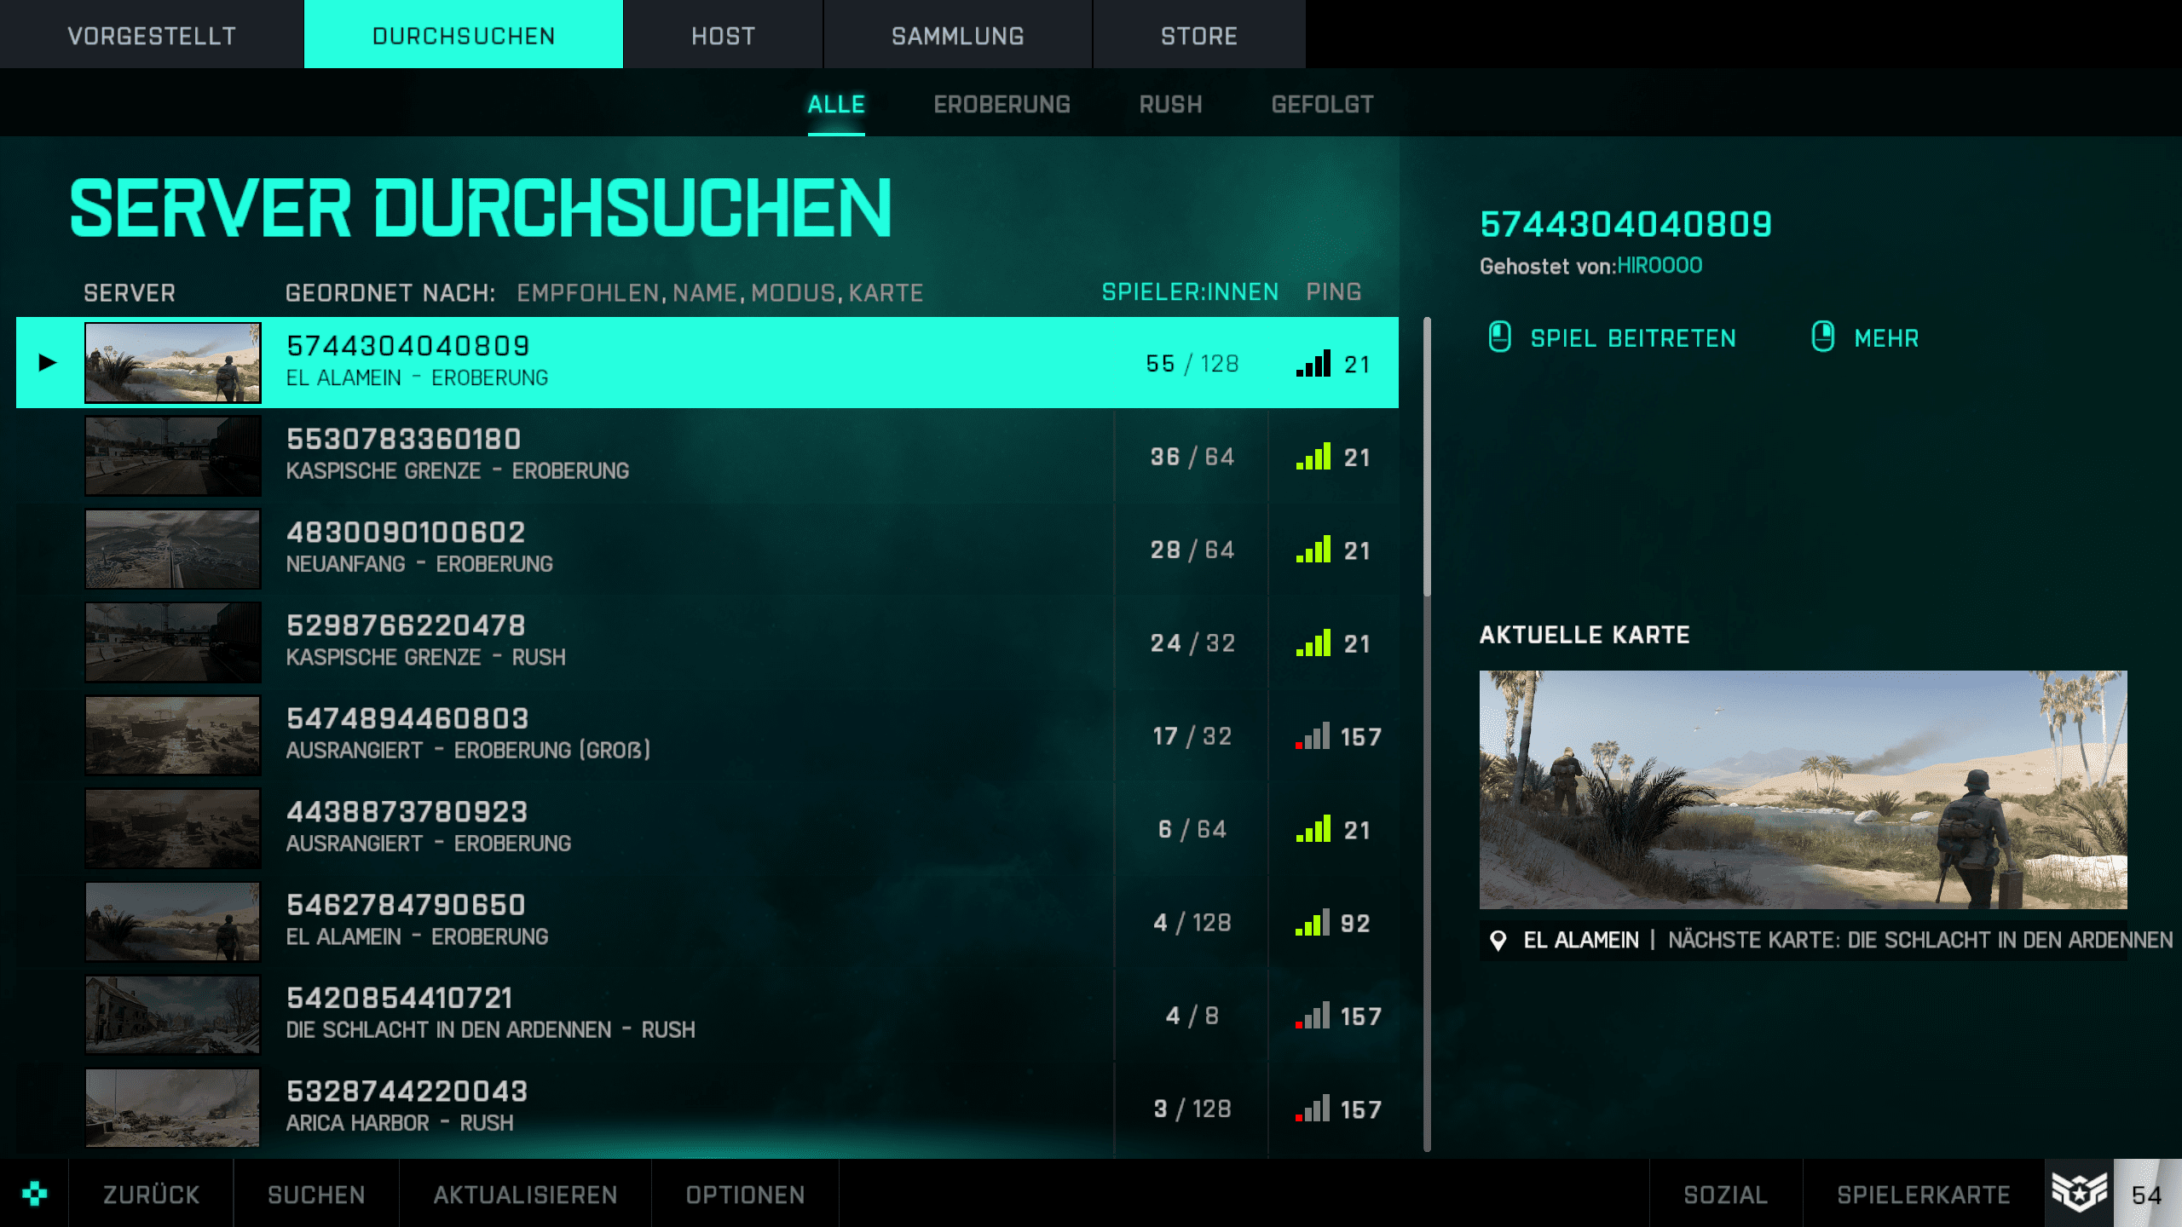This screenshot has height=1227, width=2182.
Task: Sort servers by Ping column header
Action: 1334,292
